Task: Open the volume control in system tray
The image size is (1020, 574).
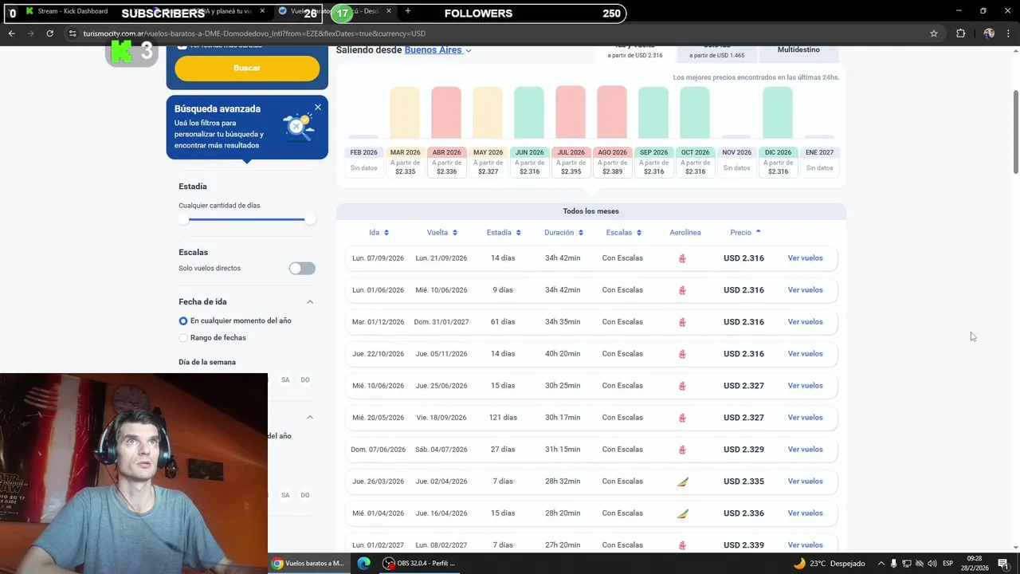Action: pos(932,564)
